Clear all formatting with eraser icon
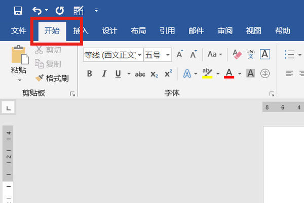 click(237, 54)
